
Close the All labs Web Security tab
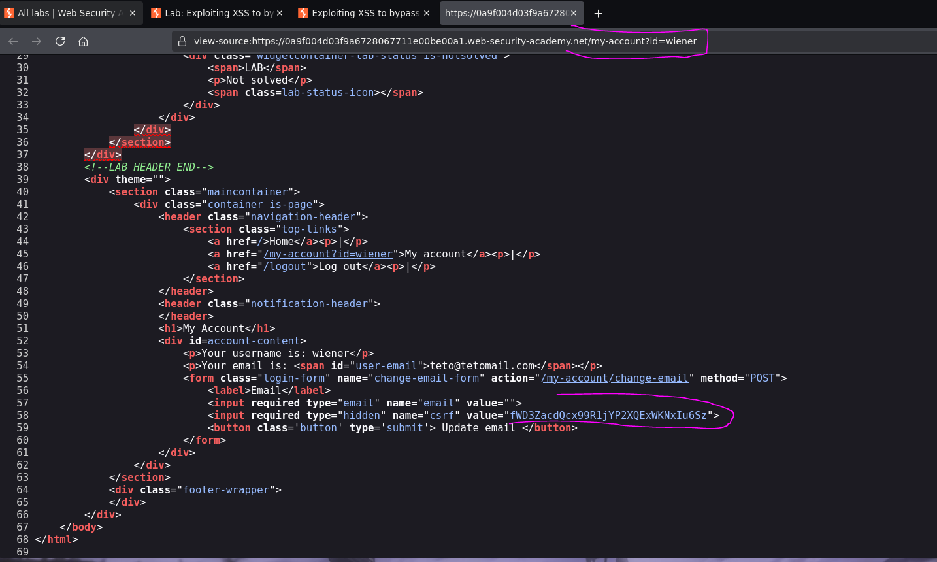(133, 13)
